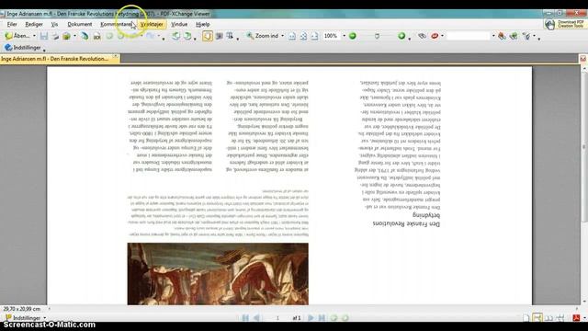Click the Scan document icon

pos(85,36)
